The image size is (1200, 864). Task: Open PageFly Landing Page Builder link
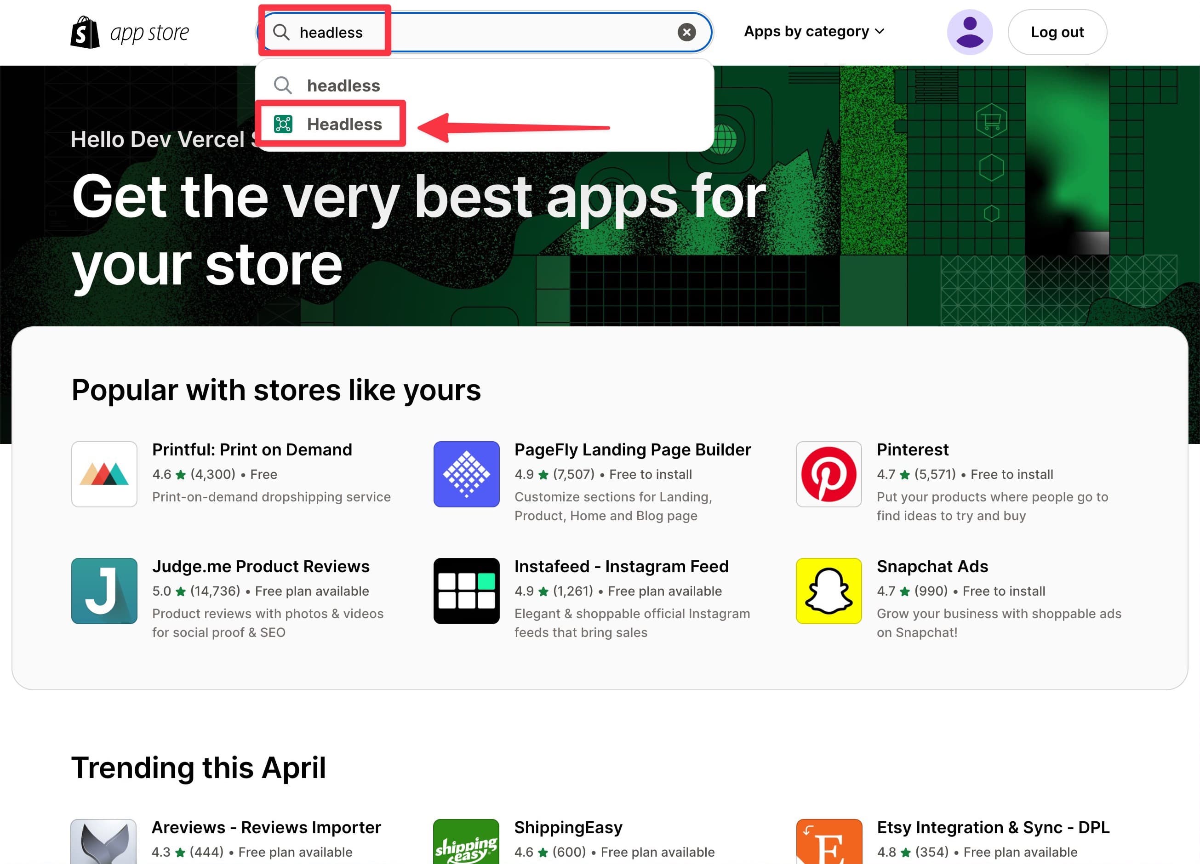tap(633, 449)
